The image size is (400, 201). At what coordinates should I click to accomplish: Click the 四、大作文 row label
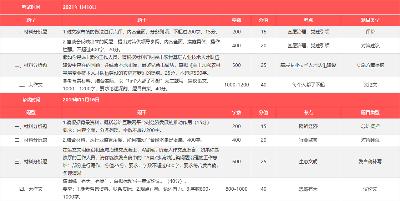[31, 189]
